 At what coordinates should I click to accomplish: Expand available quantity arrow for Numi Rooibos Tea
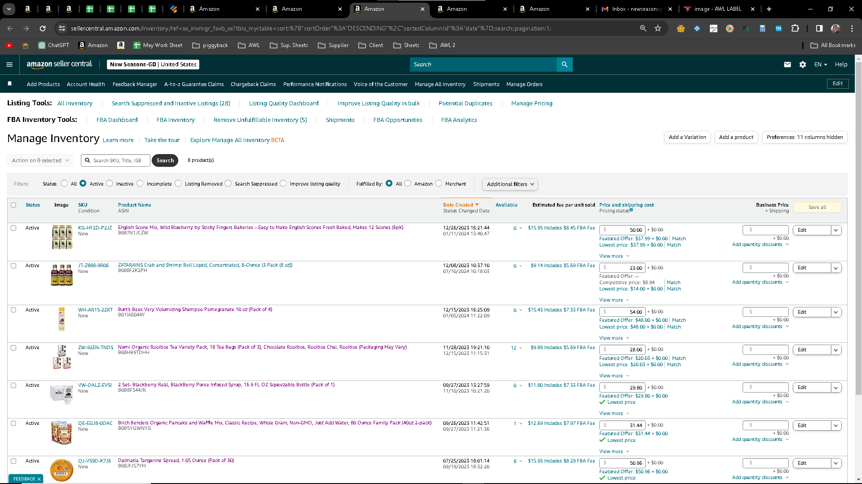pyautogui.click(x=521, y=348)
